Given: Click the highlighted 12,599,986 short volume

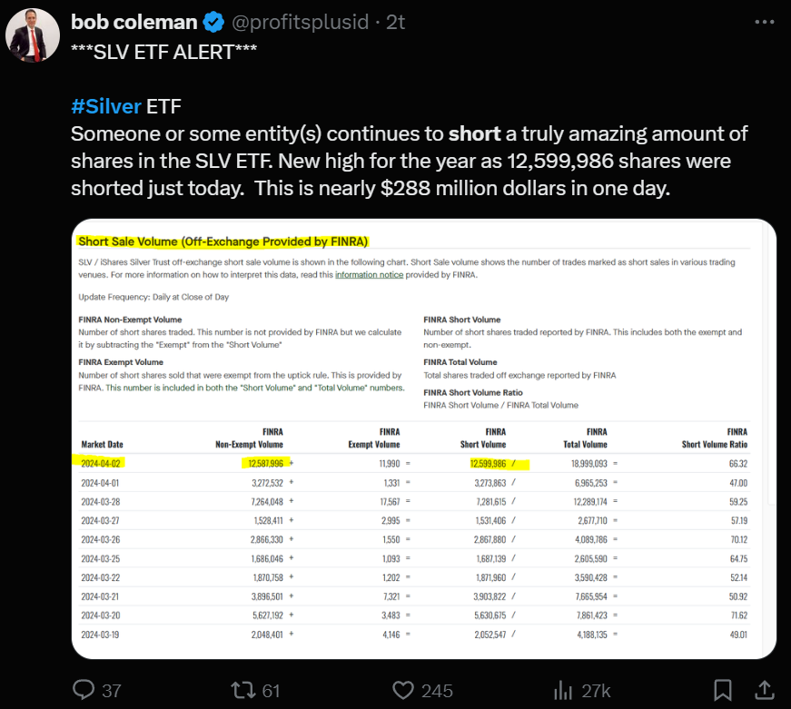Looking at the screenshot, I should click(x=488, y=463).
